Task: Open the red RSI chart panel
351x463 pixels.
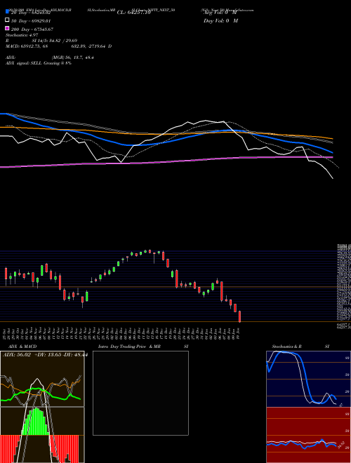Action: click(308, 435)
